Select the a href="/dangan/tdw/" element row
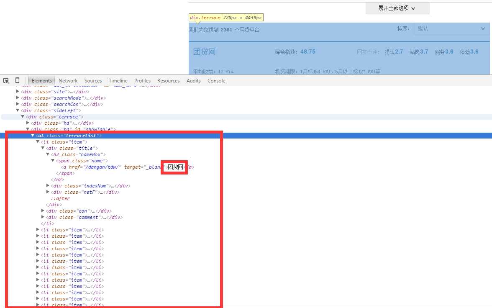 [127, 167]
